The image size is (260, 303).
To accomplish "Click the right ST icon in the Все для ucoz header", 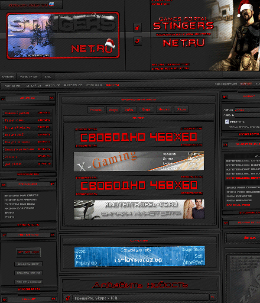I will pyautogui.click(x=52, y=184).
